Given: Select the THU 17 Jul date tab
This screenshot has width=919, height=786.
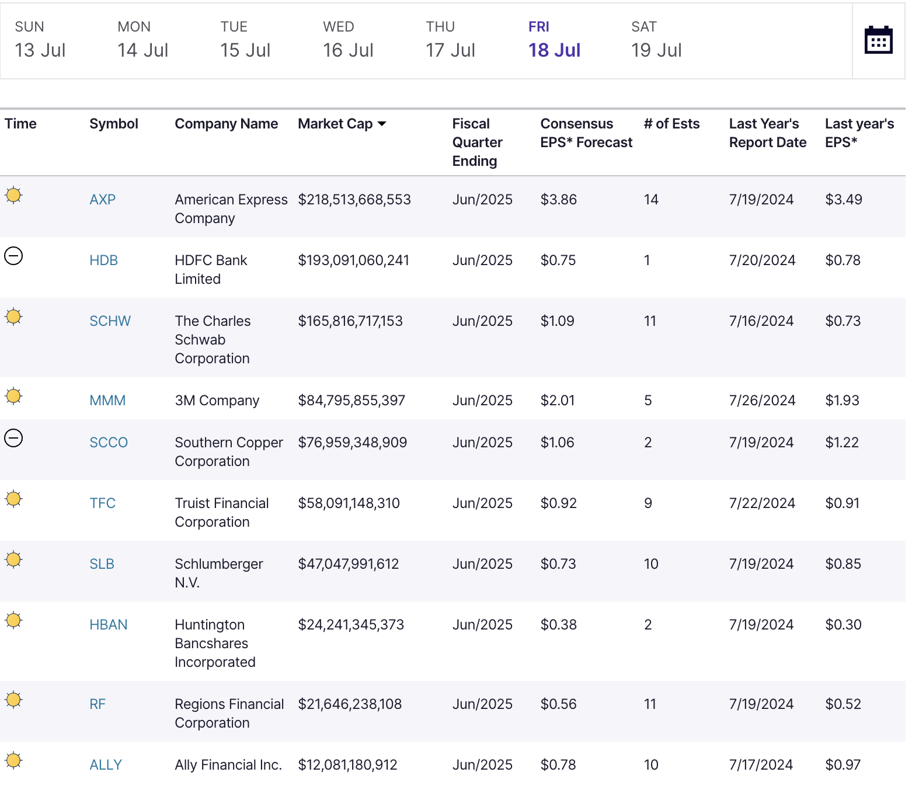Looking at the screenshot, I should pyautogui.click(x=450, y=40).
